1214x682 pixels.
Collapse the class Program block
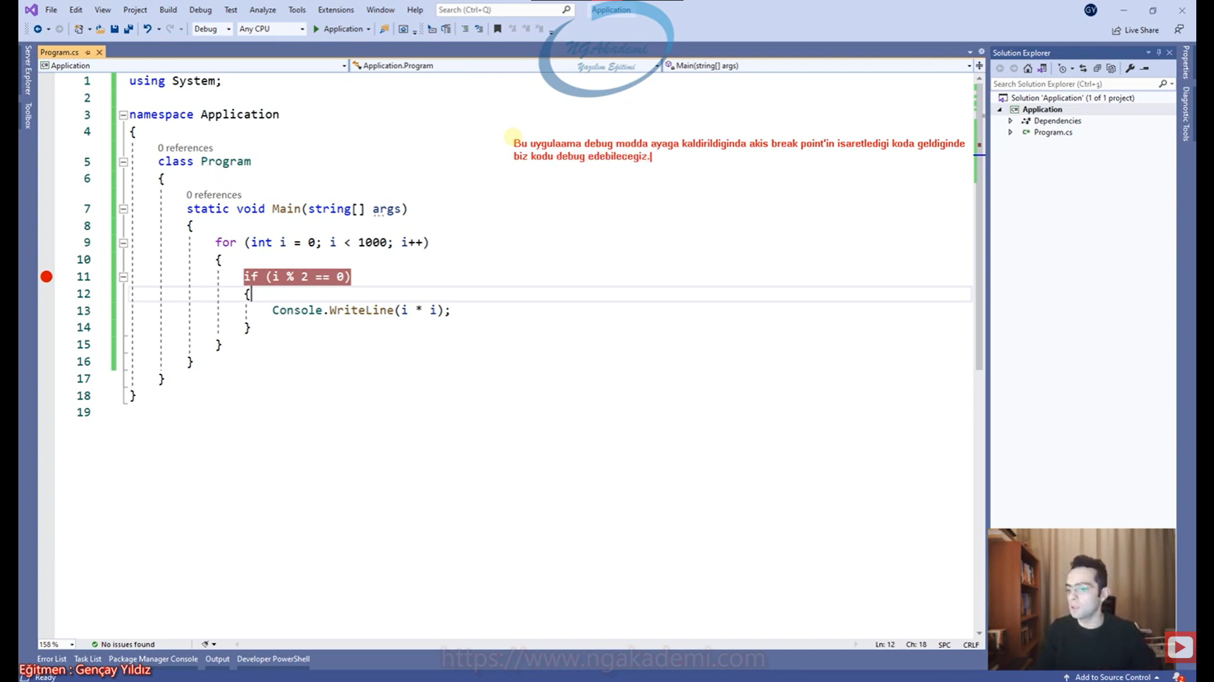[123, 162]
